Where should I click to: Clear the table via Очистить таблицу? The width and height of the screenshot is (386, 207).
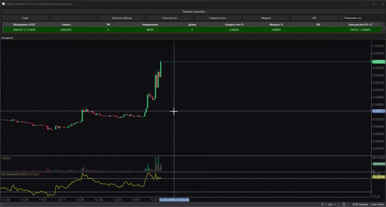(122, 18)
